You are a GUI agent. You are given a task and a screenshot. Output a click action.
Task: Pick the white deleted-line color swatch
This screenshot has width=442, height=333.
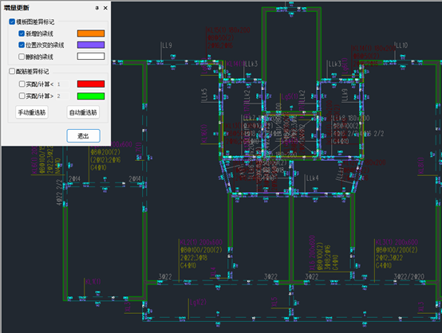(x=91, y=57)
